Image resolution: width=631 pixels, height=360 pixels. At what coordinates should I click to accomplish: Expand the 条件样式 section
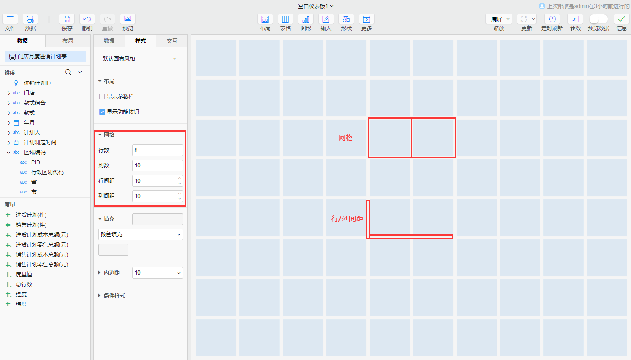(114, 296)
